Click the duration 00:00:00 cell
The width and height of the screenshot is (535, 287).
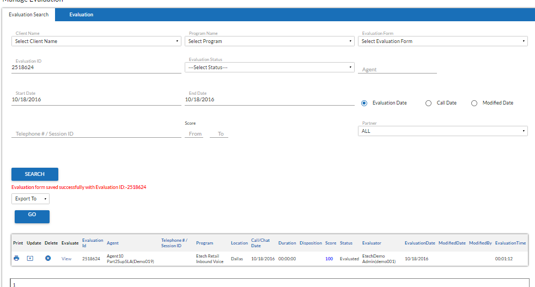coord(287,259)
